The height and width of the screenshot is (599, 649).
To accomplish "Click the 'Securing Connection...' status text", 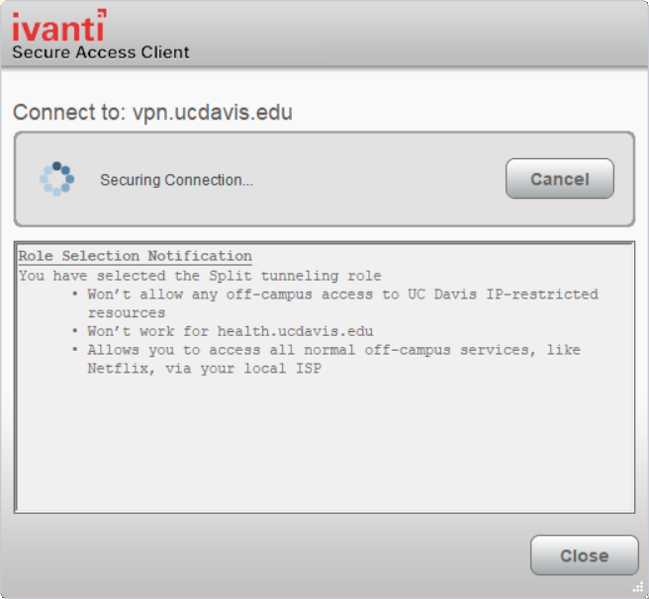I will tap(176, 180).
